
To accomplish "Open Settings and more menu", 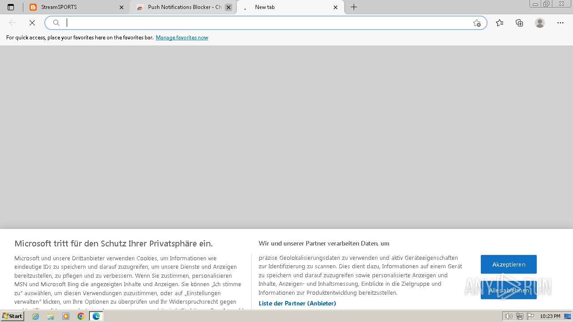I will pos(560,23).
